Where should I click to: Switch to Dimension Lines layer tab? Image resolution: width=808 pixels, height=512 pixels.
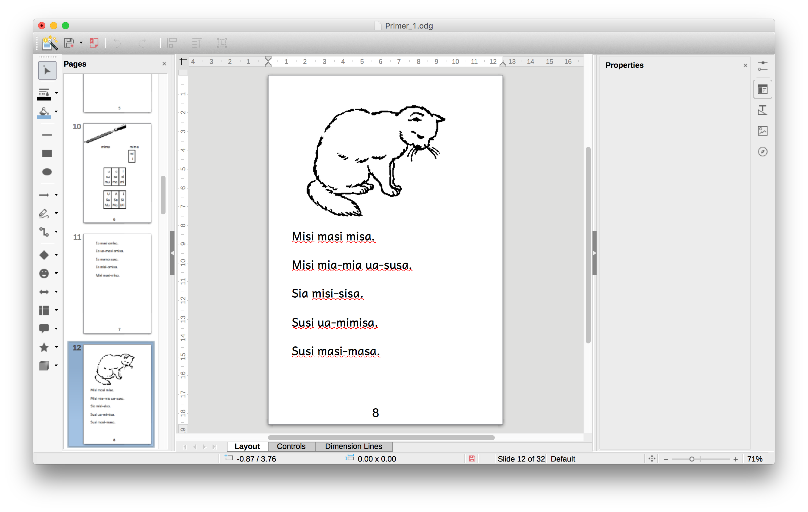point(353,446)
